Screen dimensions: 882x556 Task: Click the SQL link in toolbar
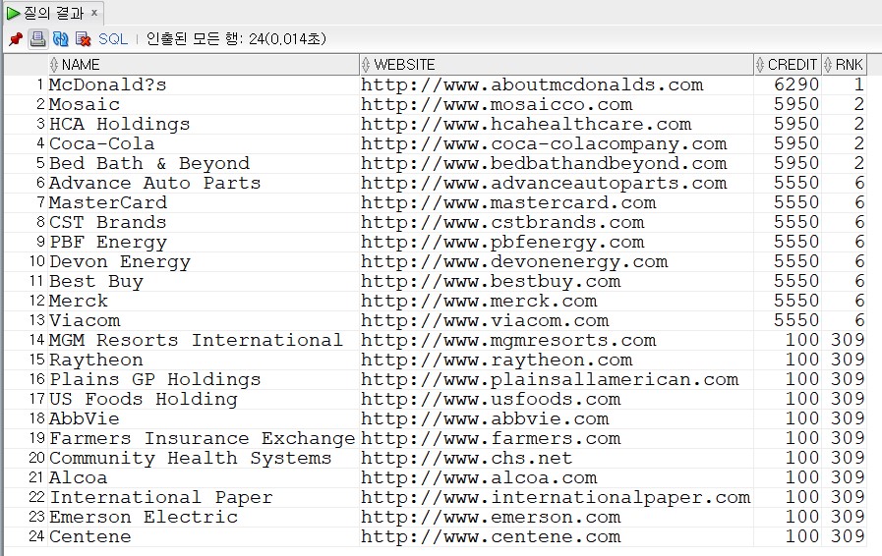113,38
